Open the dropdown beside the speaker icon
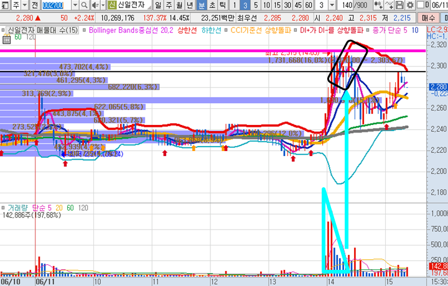Viewport: 448px width, 286px height. pos(103,5)
